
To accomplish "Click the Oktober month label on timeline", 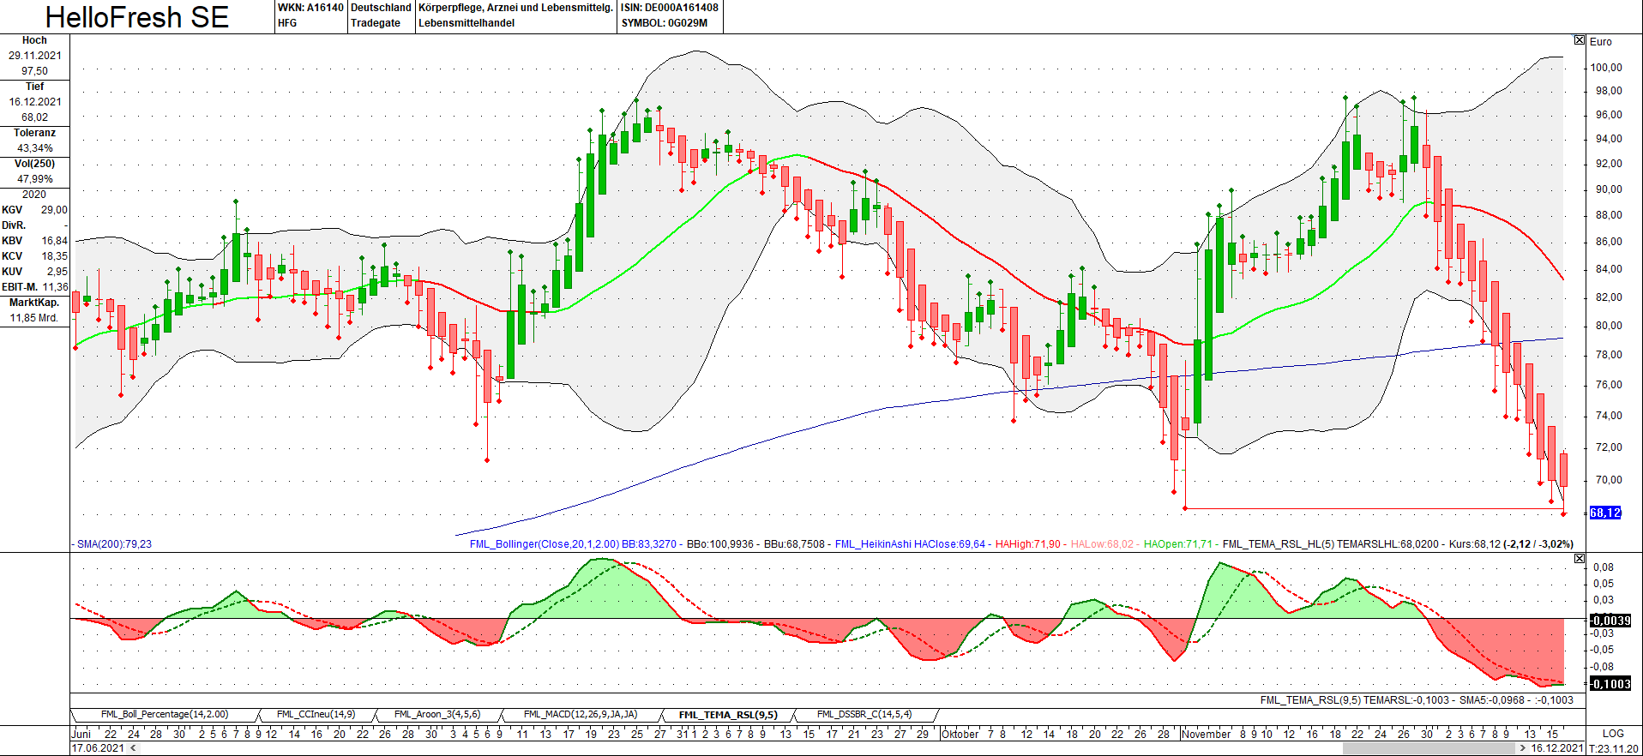I will click(960, 734).
